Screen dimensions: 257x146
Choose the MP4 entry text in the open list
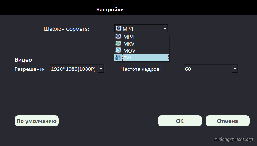point(129,37)
